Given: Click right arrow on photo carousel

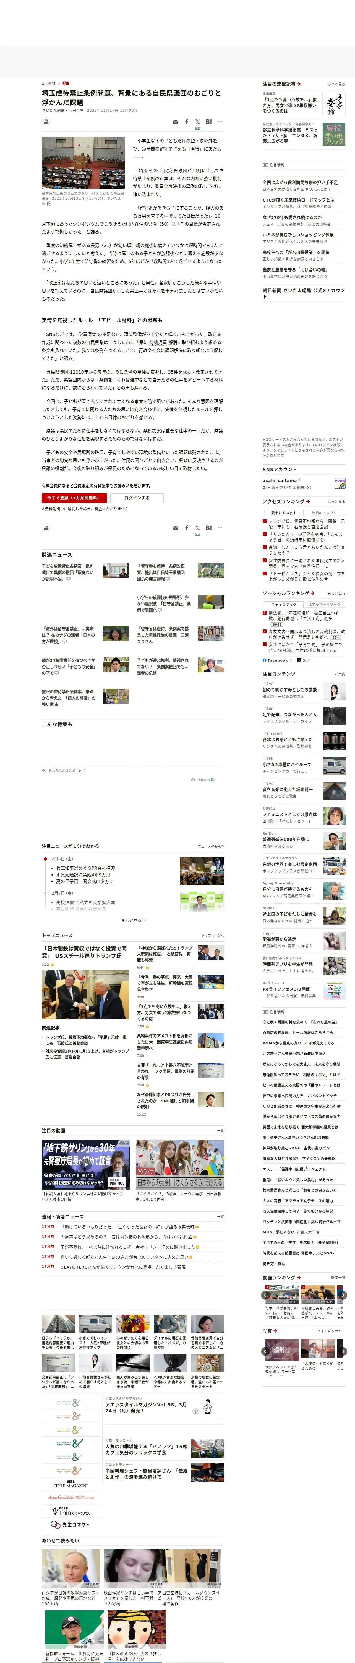Looking at the screenshot, I should pos(343,1351).
